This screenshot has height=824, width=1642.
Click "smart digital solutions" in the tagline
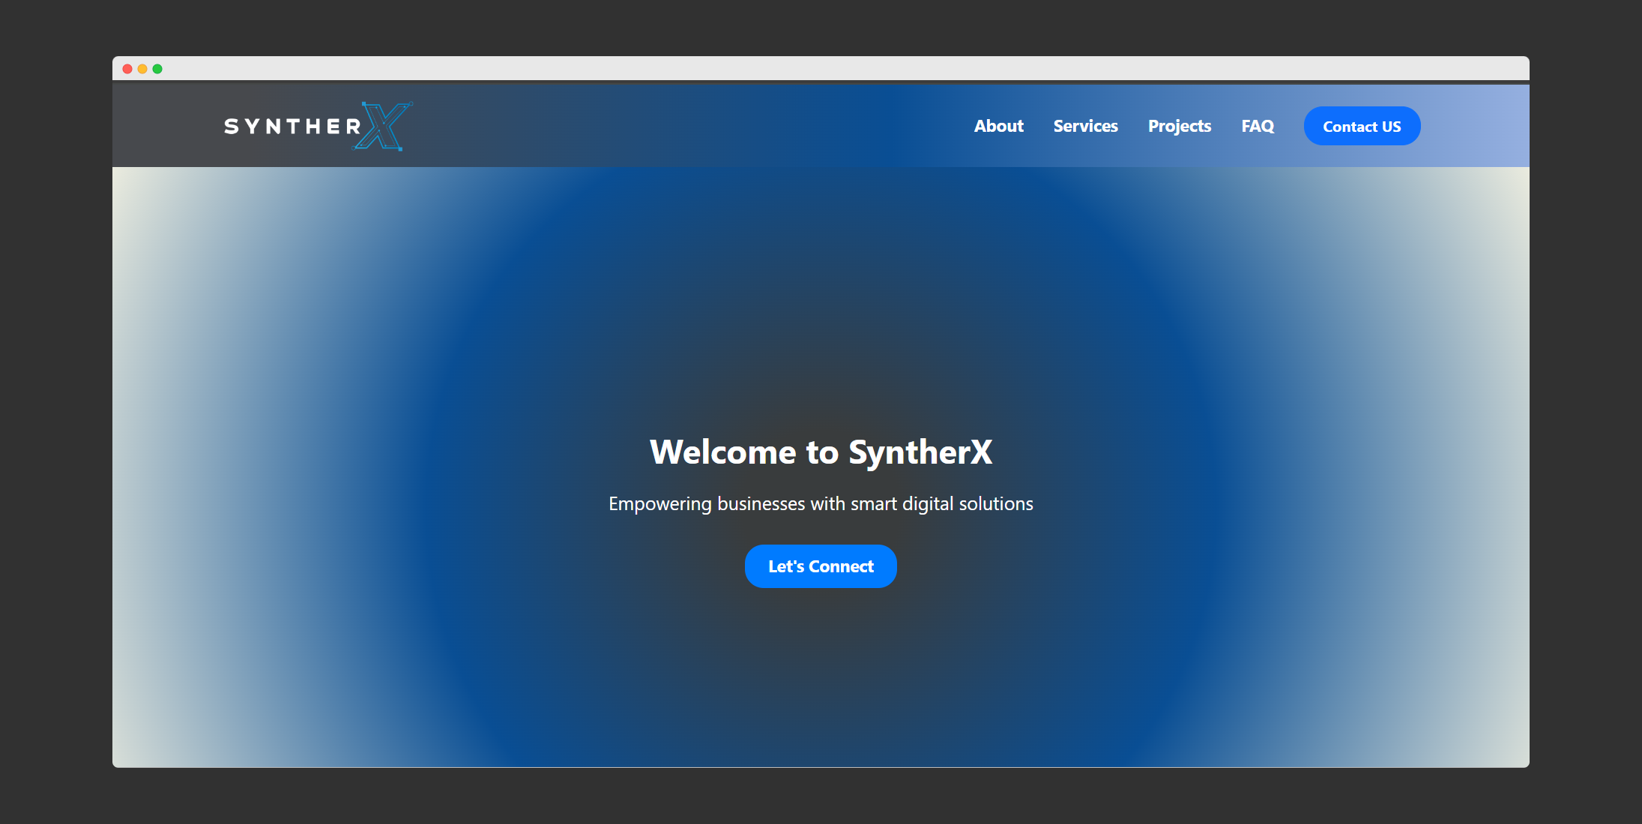(x=941, y=504)
